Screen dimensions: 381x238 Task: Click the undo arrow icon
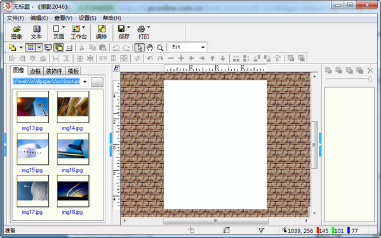[116, 48]
